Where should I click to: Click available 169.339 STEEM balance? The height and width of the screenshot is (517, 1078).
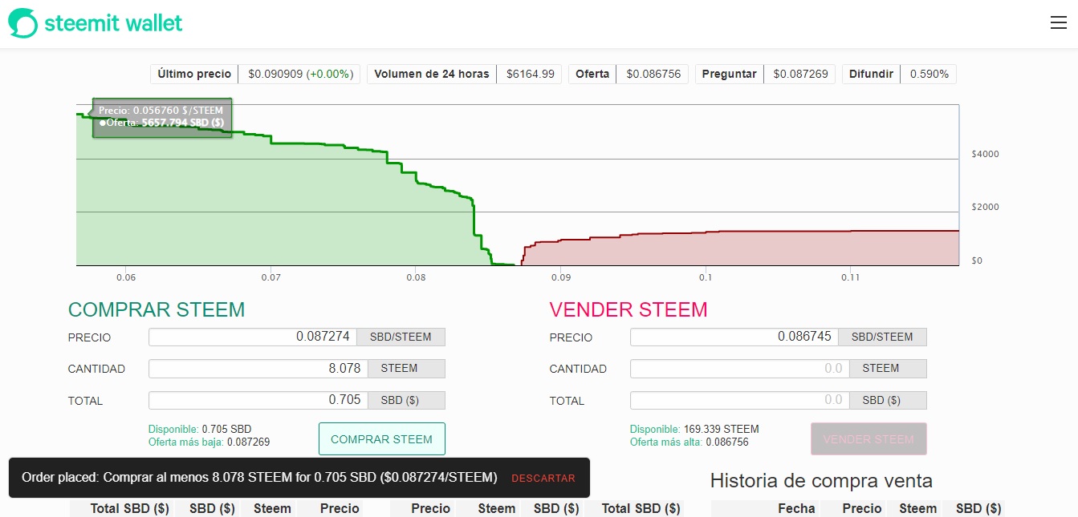tap(721, 430)
